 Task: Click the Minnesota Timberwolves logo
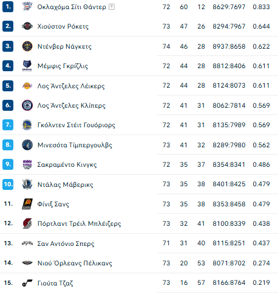pos(27,145)
